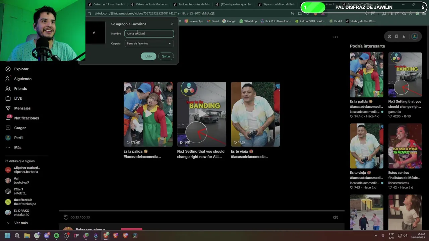This screenshot has height=241, width=429.
Task: Open followed account elitelctt_
Action: (16, 191)
